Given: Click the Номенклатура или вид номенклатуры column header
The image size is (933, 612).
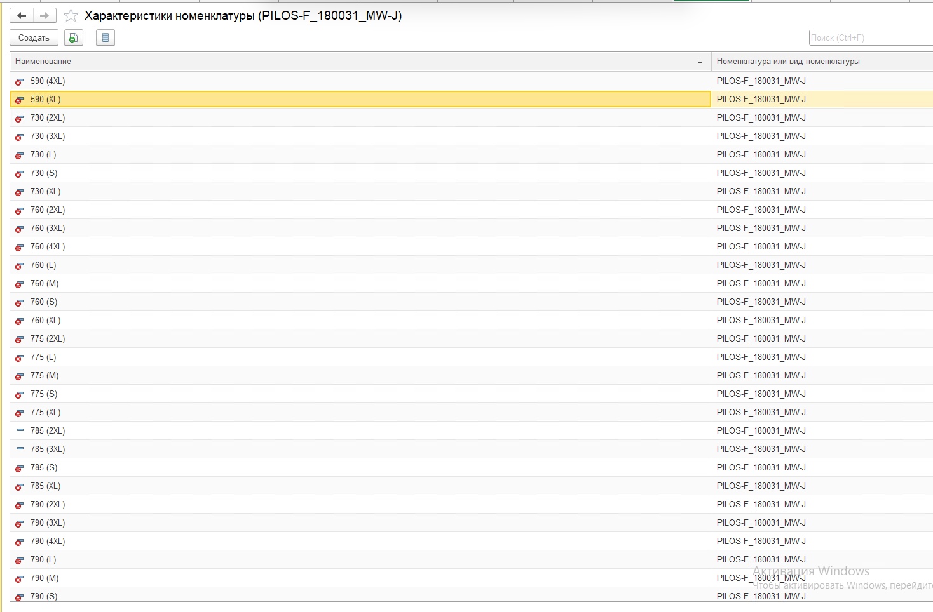Looking at the screenshot, I should click(x=788, y=62).
